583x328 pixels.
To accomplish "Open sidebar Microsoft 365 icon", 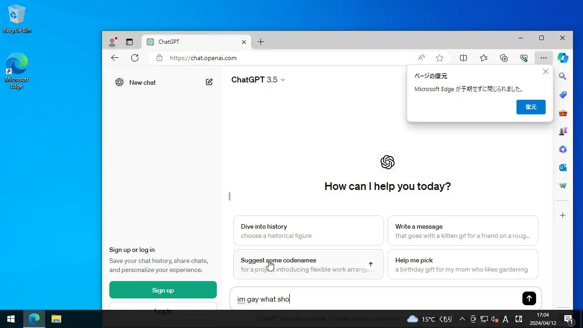I will pyautogui.click(x=563, y=149).
